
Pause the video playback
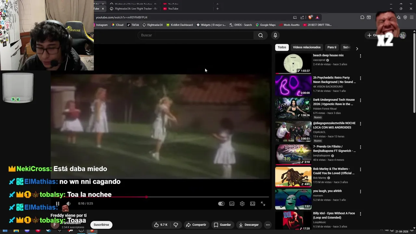(x=58, y=204)
